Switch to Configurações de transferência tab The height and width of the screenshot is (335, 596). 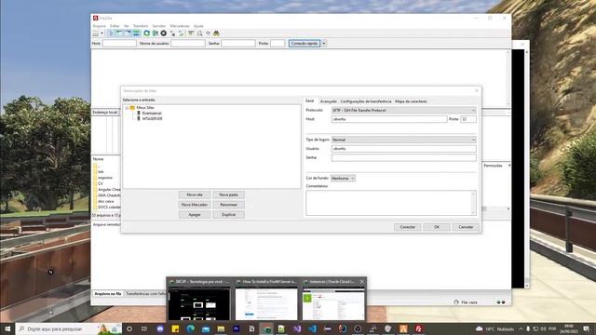point(366,101)
